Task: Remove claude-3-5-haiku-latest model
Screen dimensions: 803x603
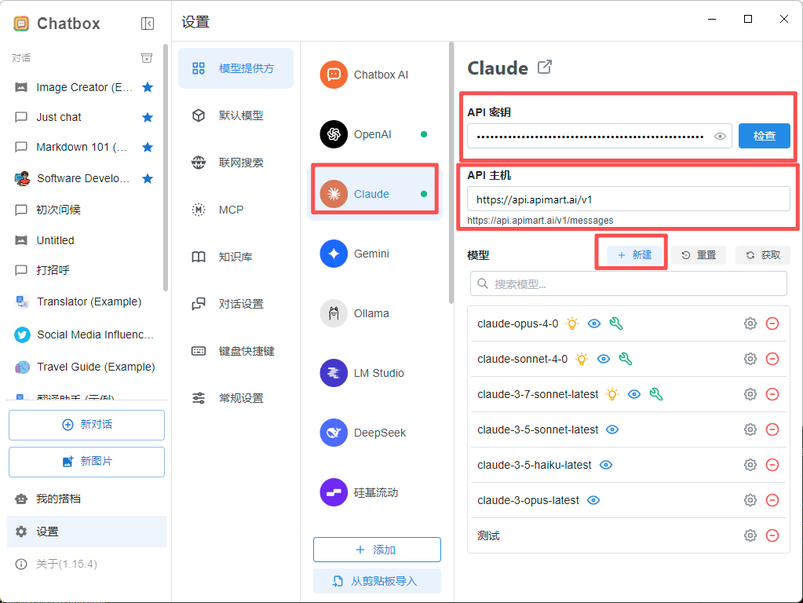Action: (772, 465)
